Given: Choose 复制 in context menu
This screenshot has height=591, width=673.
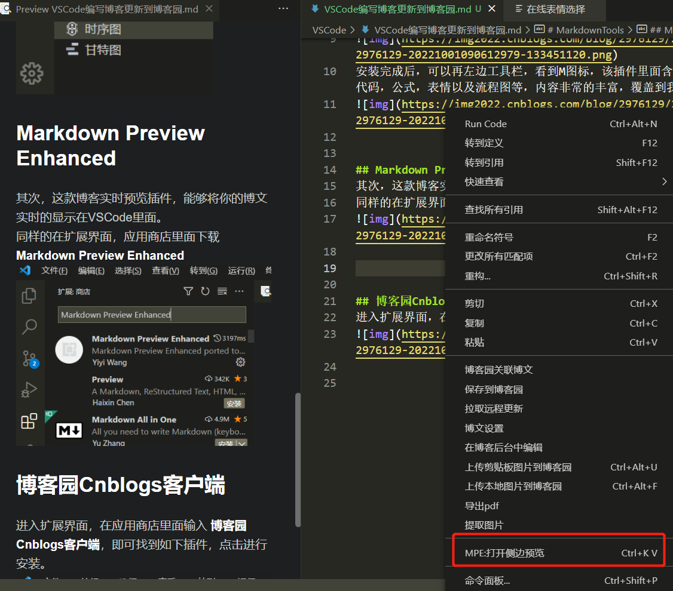Looking at the screenshot, I should (x=561, y=323).
